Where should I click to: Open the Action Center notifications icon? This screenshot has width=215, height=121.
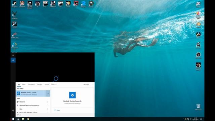tap(201, 119)
